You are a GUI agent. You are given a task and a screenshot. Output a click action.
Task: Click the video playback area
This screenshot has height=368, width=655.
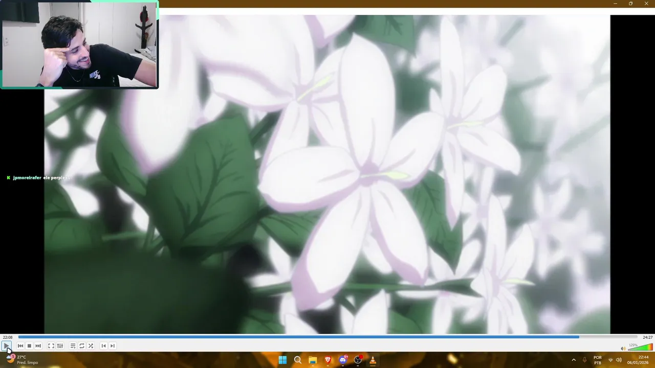point(327,174)
